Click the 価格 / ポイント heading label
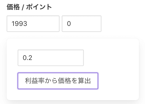This screenshot has height=104, width=145. (x=29, y=7)
